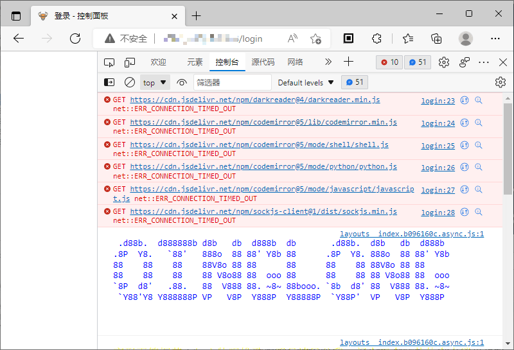Clear the console

click(x=130, y=82)
